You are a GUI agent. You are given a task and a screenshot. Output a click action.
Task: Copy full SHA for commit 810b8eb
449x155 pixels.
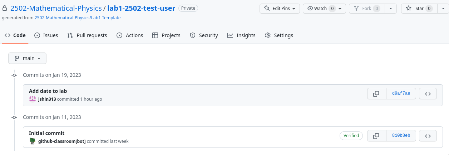376,136
